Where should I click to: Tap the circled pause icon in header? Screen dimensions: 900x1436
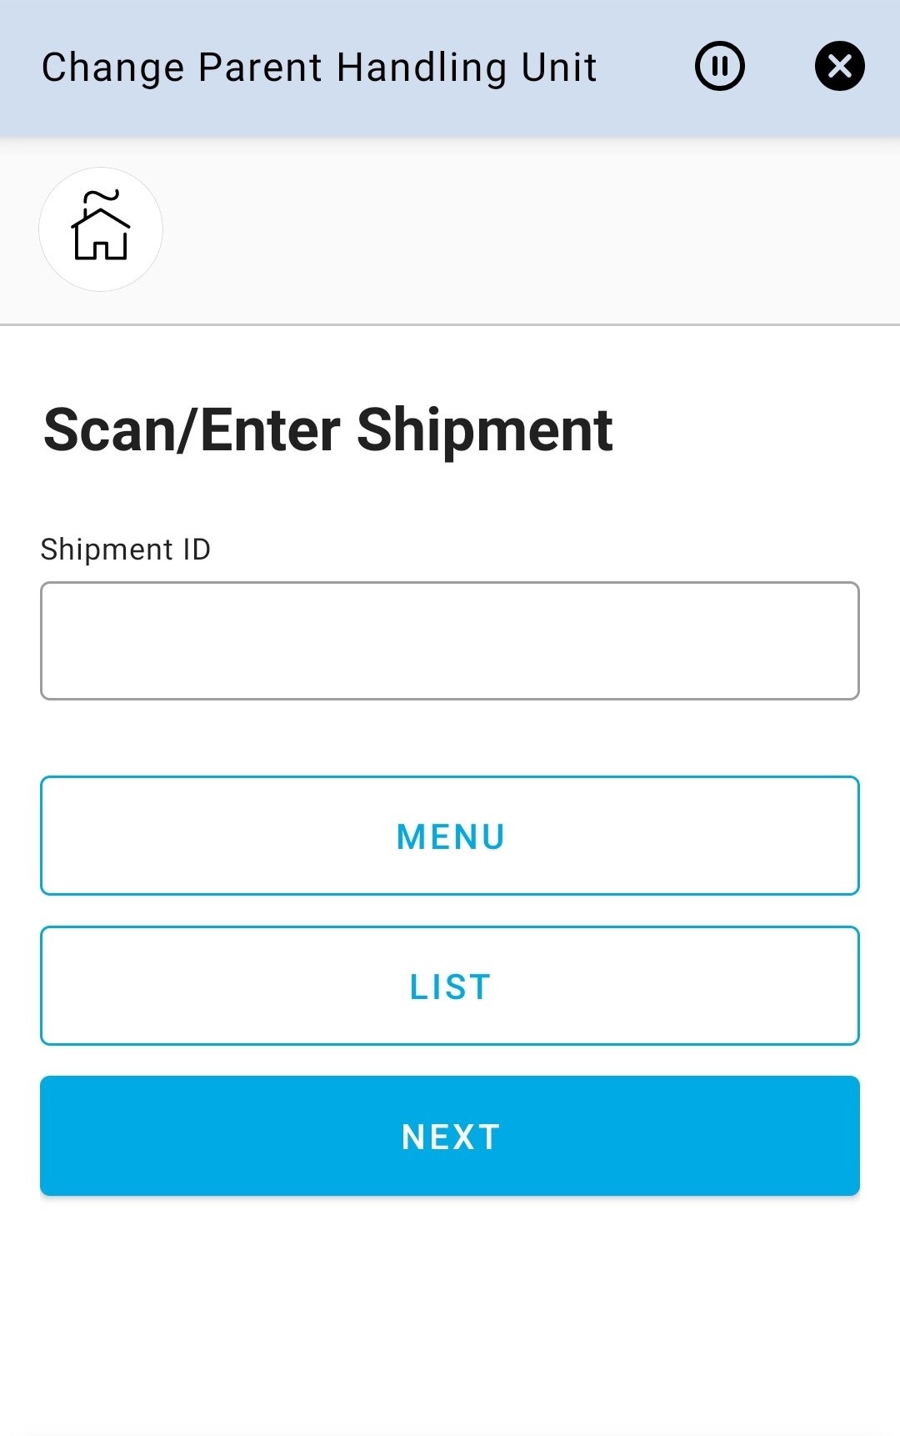pos(719,66)
